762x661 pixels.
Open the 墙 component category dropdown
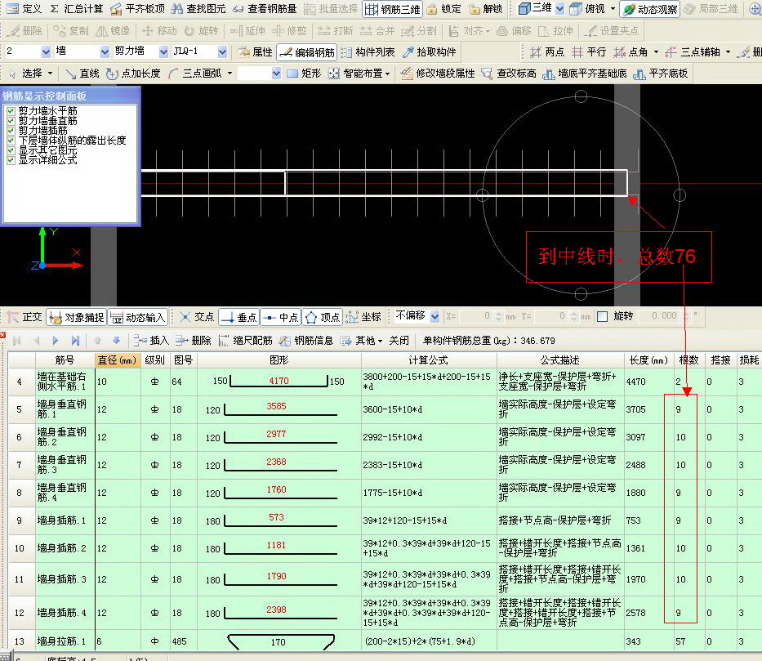point(105,51)
